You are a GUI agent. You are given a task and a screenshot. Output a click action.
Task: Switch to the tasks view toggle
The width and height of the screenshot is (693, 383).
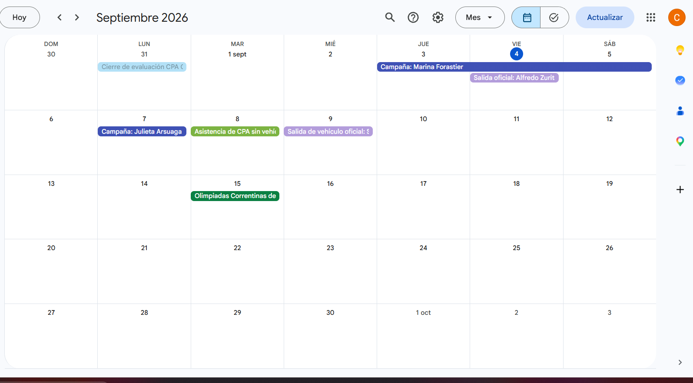[x=554, y=17]
